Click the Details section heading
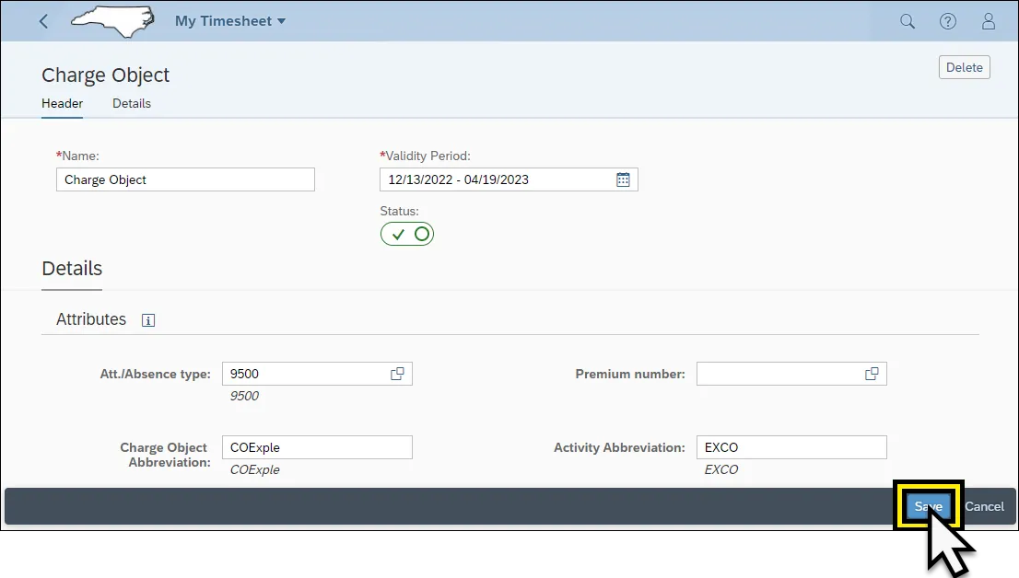The height and width of the screenshot is (578, 1019). click(x=72, y=269)
